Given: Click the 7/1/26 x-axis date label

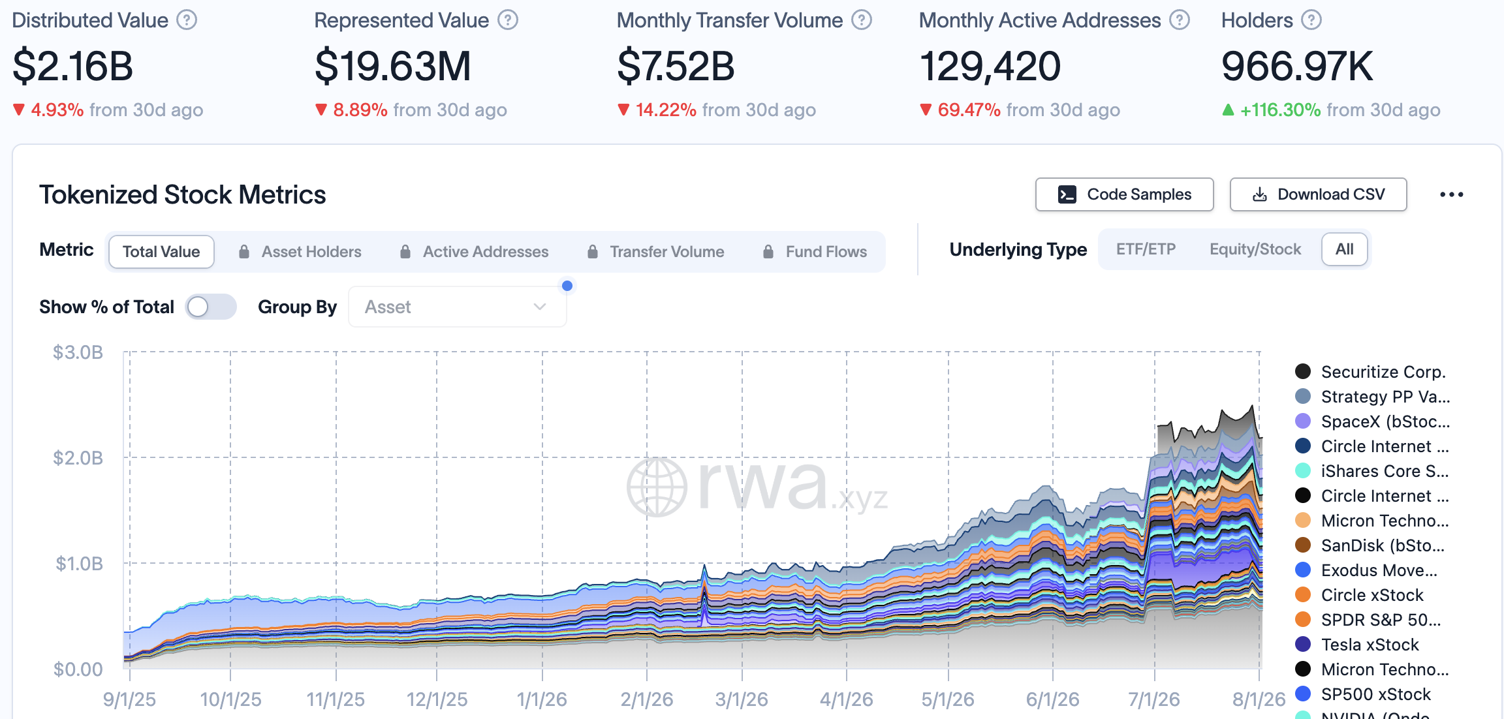Looking at the screenshot, I should pyautogui.click(x=1154, y=699).
